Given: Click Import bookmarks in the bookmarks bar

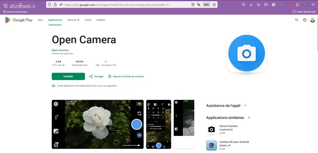Looking at the screenshot, I should [16, 12].
